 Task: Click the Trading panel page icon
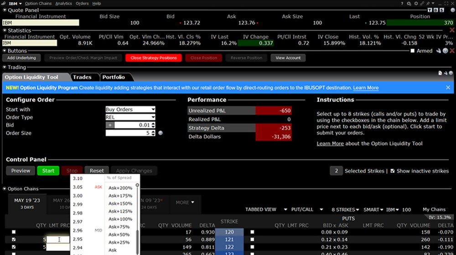[x=440, y=73]
